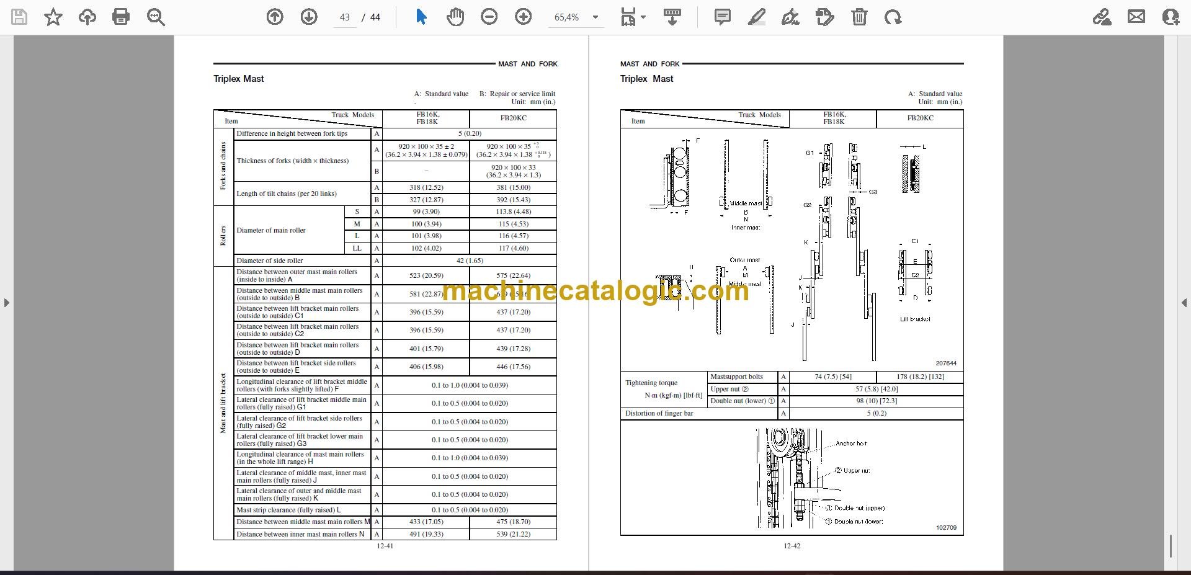Click the figure number "207644"
The height and width of the screenshot is (575, 1191).
(x=946, y=363)
